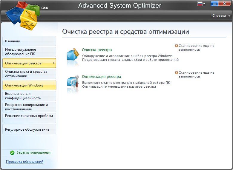Click the green registered checkmark icon
This screenshot has width=233, height=170.
point(12,152)
